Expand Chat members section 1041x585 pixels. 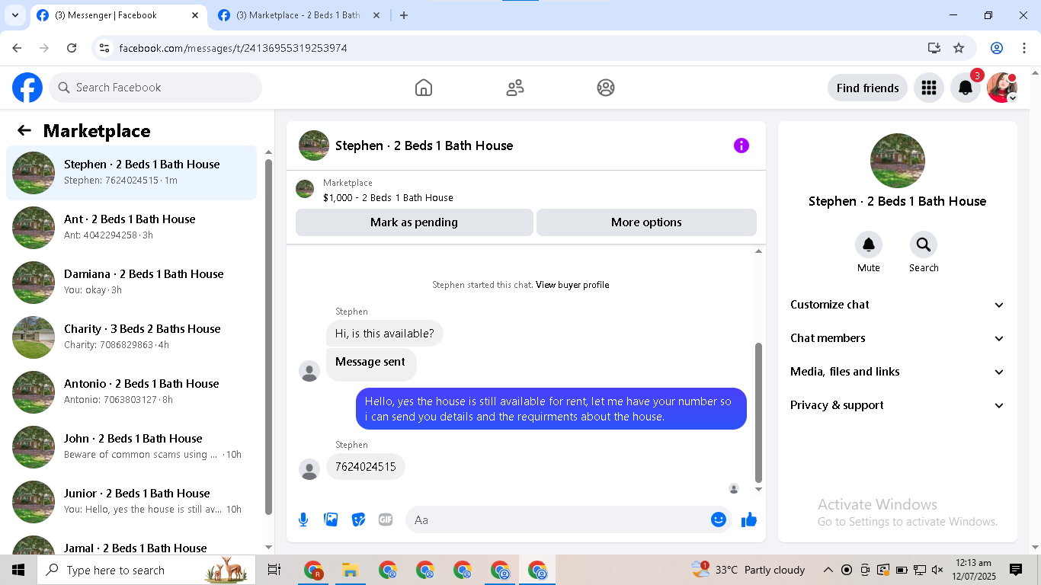[898, 338]
